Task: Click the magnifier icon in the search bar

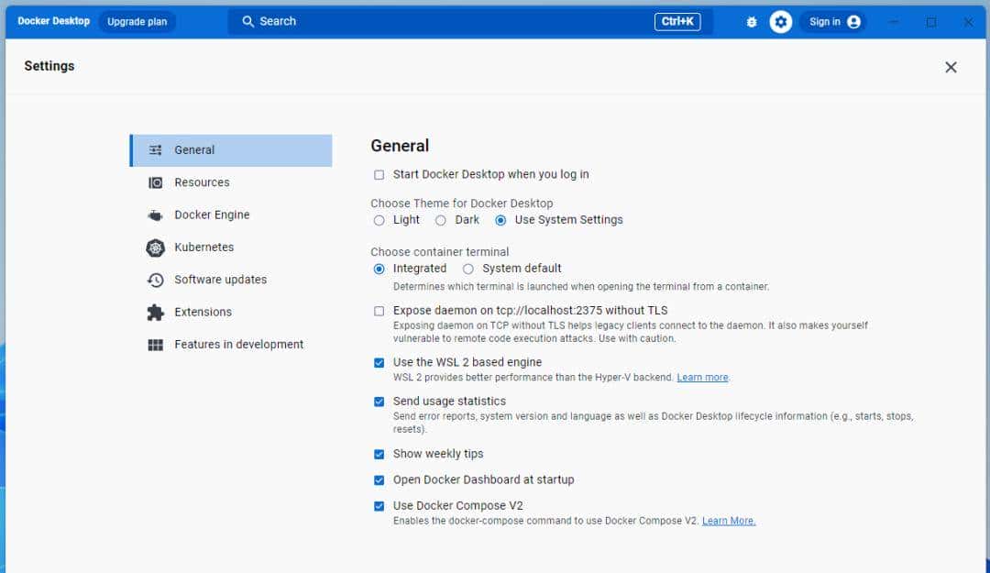Action: click(x=247, y=21)
